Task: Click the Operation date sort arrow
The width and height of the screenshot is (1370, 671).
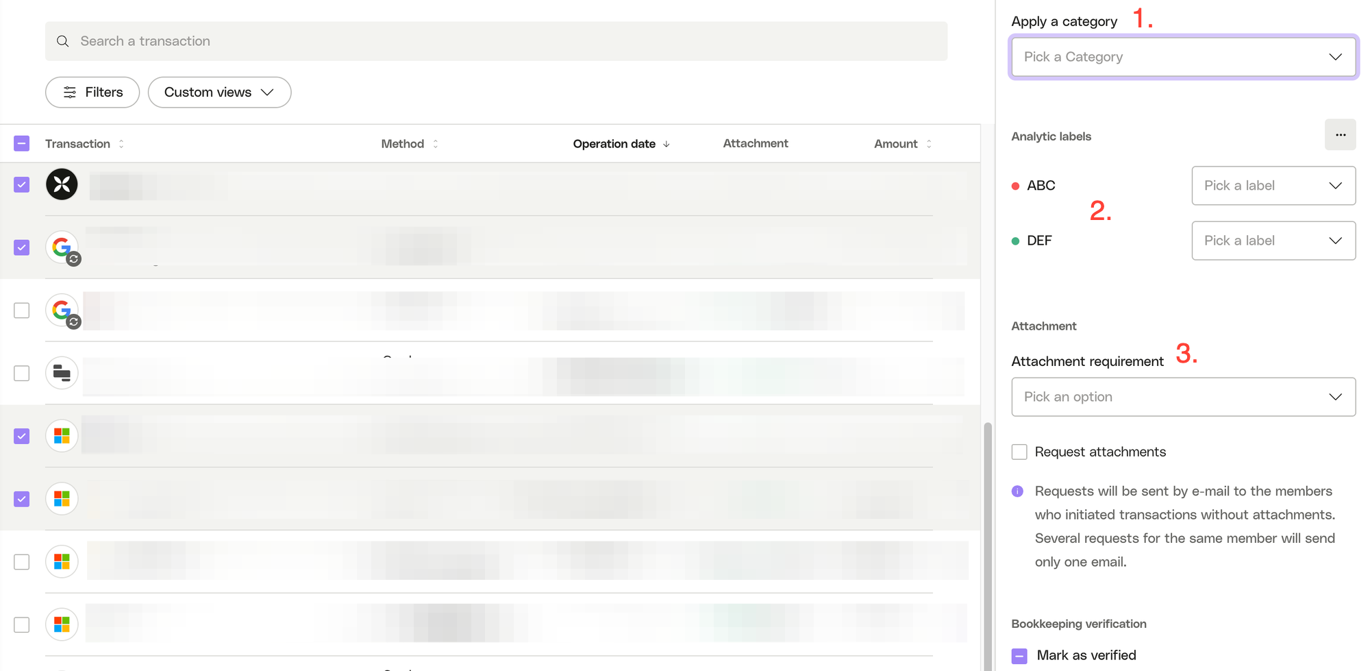Action: click(x=667, y=144)
